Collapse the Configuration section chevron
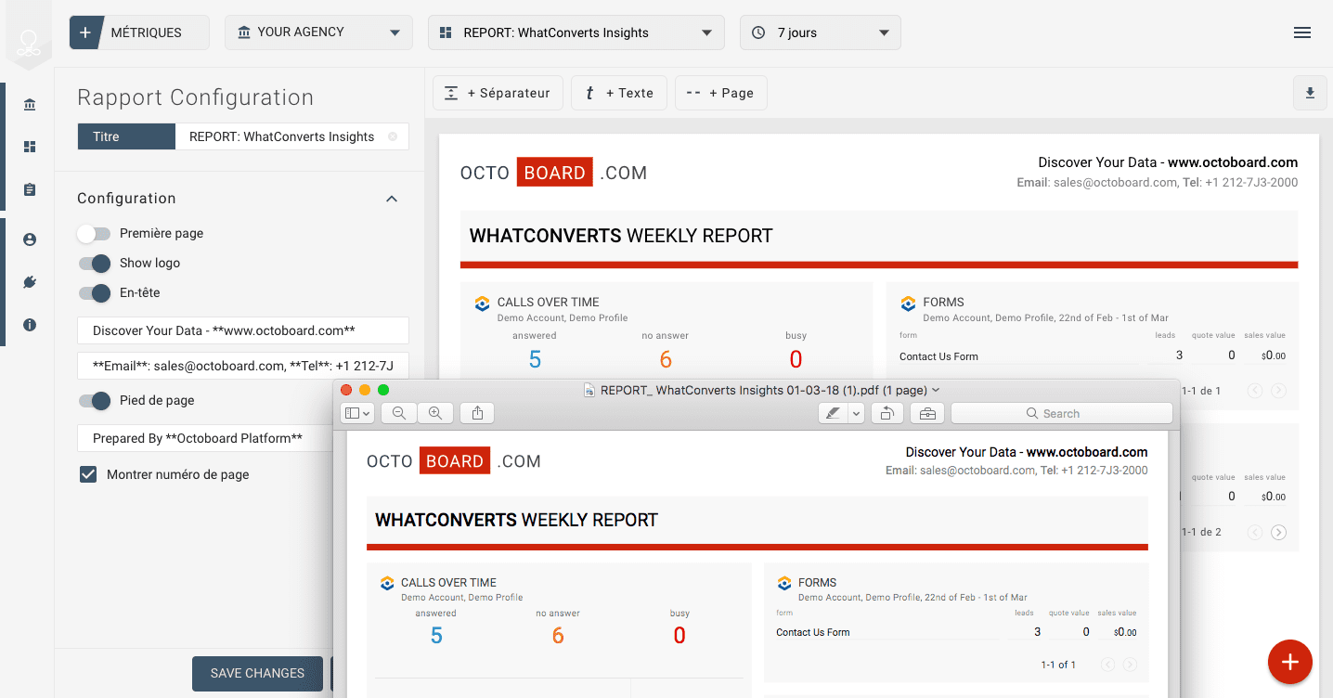 pos(392,199)
